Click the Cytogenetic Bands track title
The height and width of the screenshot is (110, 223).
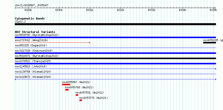click(x=30, y=18)
